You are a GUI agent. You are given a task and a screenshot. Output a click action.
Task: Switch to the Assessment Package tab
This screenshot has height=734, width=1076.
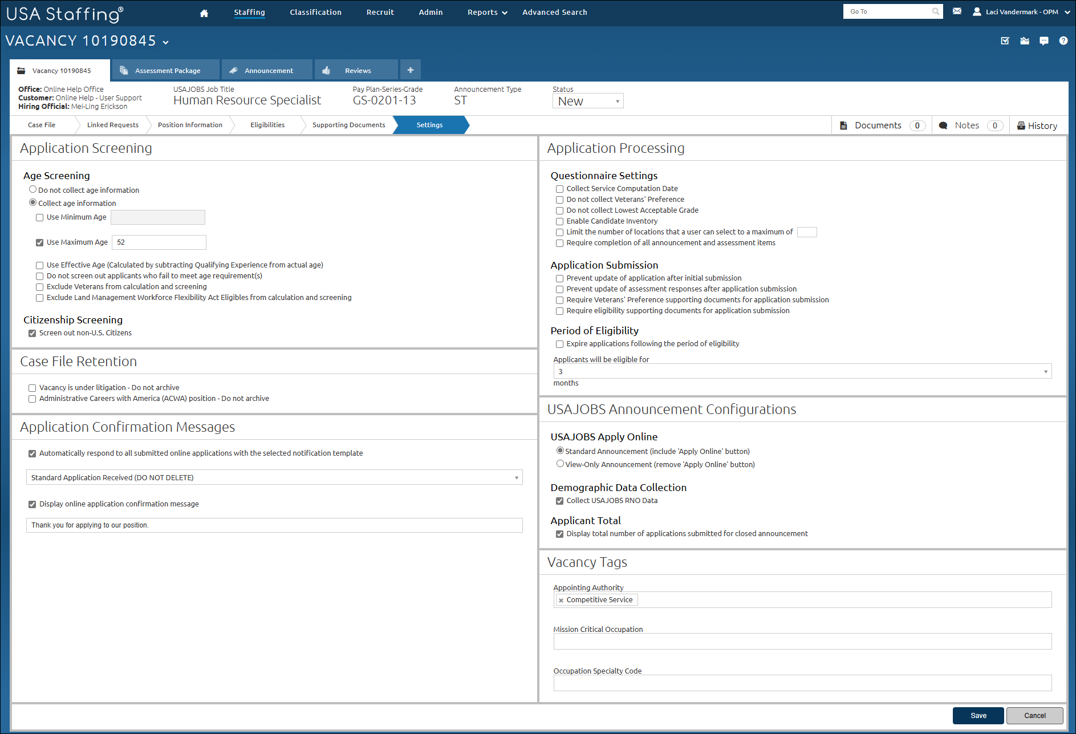coord(167,70)
